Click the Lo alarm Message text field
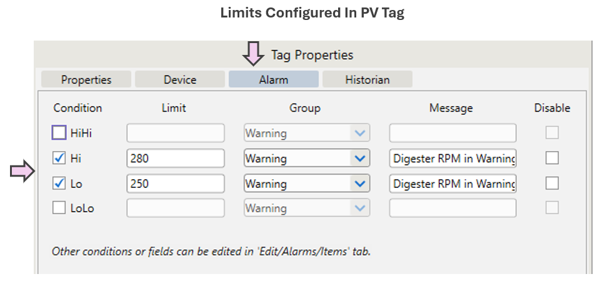The width and height of the screenshot is (605, 284). [452, 184]
